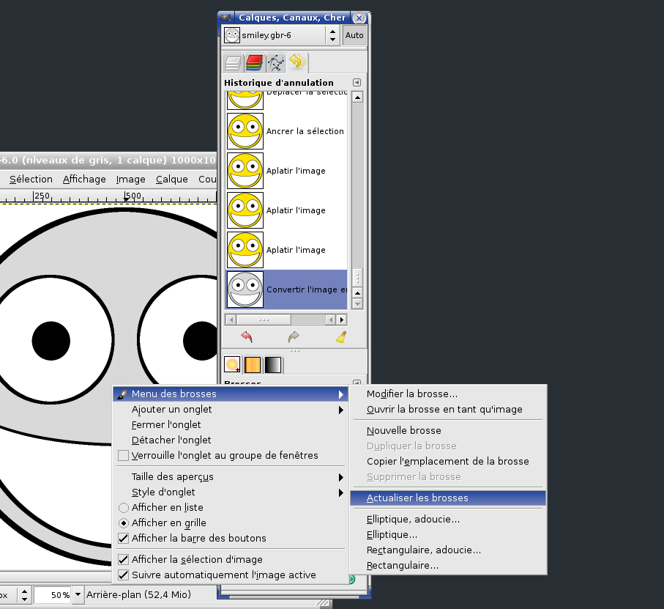The height and width of the screenshot is (609, 664).
Task: Check 'Verrouille l'onglet au groupe de fenêtres'
Action: (x=124, y=456)
